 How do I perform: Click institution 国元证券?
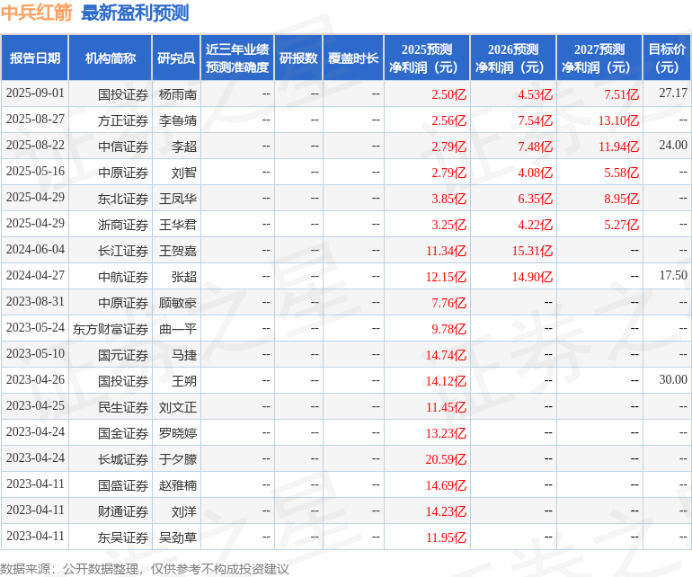(123, 355)
